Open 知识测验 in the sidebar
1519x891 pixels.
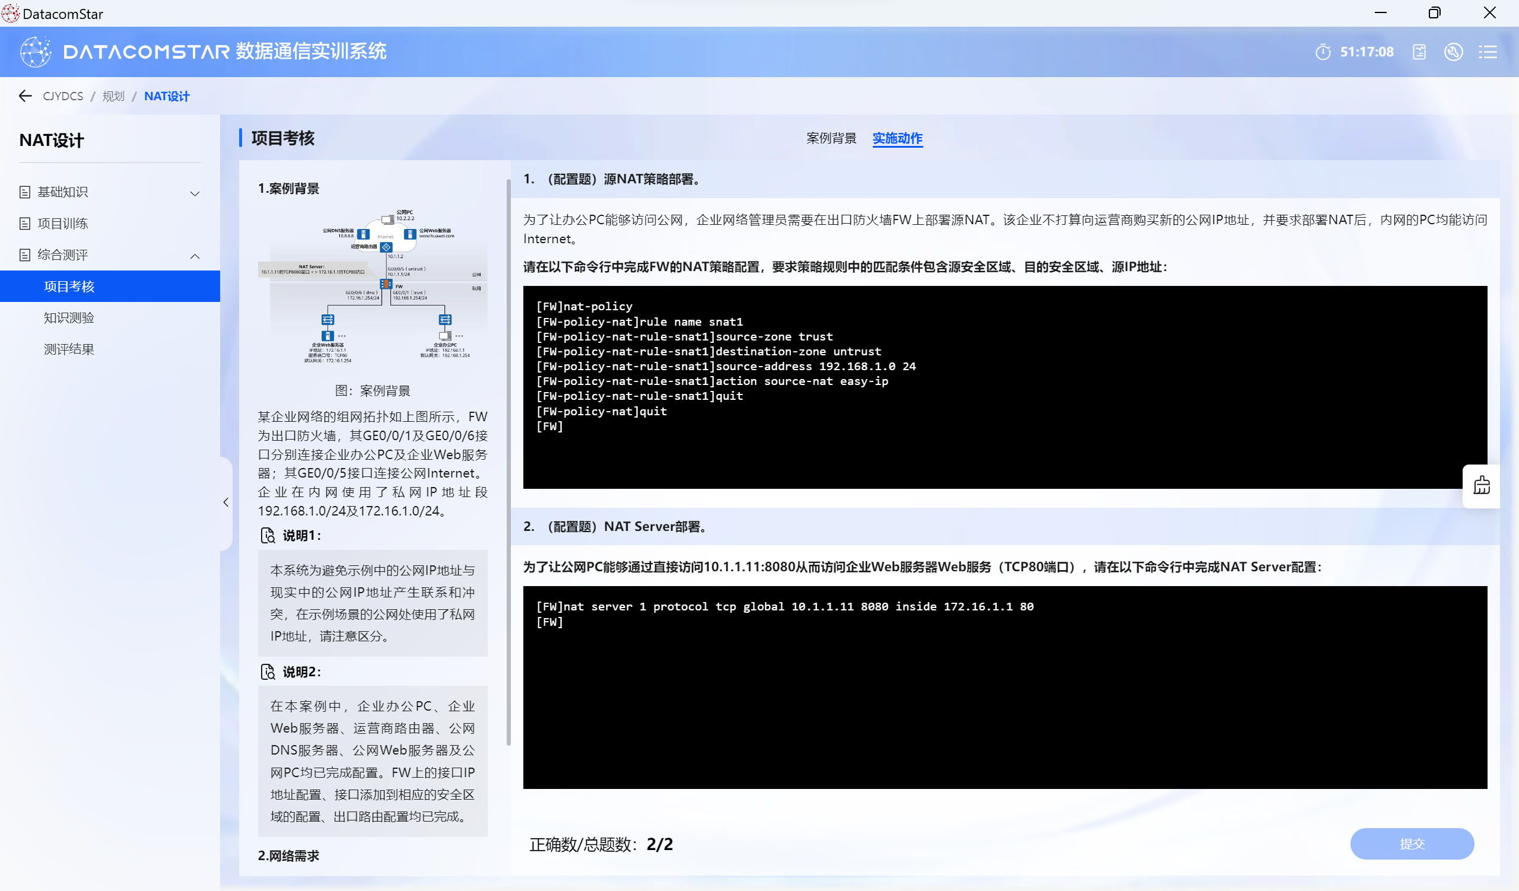coord(69,317)
